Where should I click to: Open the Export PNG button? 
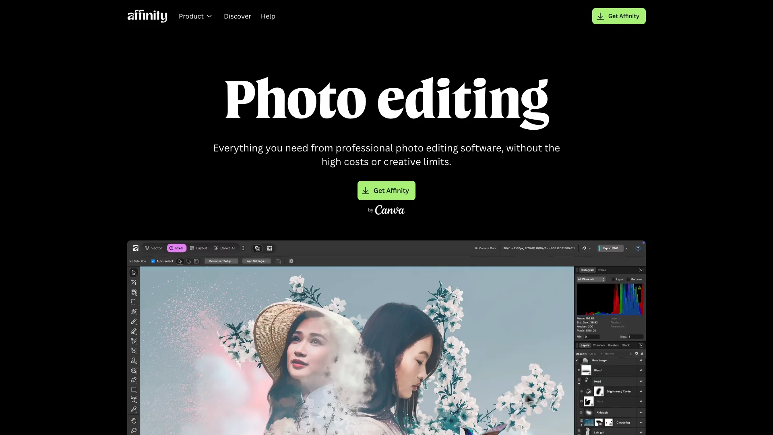pos(610,248)
